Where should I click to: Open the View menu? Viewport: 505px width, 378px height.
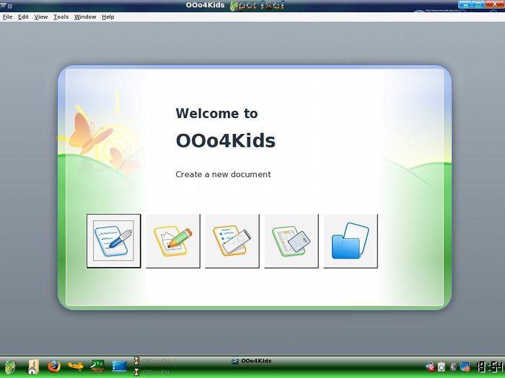click(x=41, y=17)
